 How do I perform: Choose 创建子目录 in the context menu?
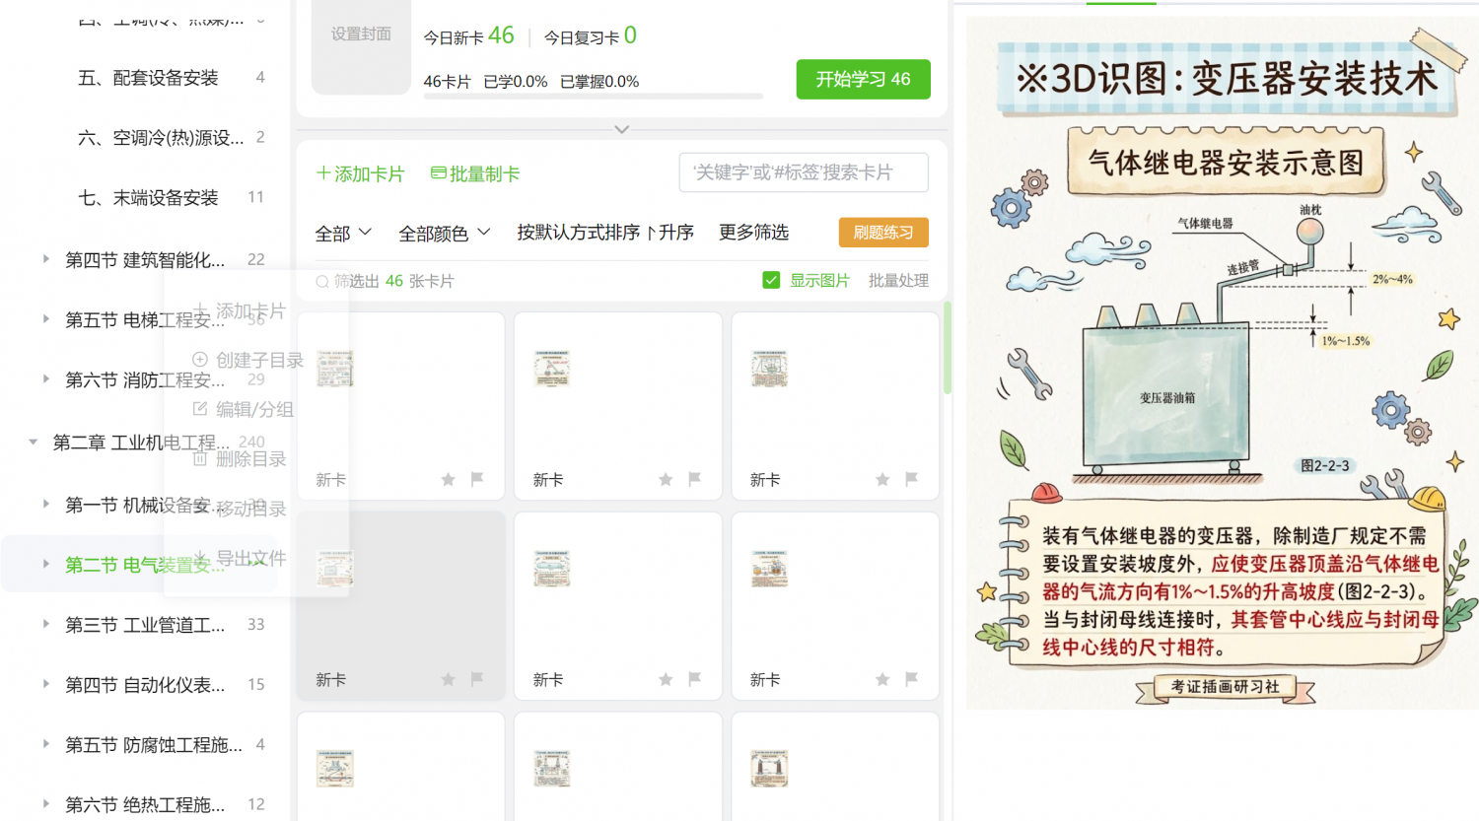pyautogui.click(x=247, y=360)
